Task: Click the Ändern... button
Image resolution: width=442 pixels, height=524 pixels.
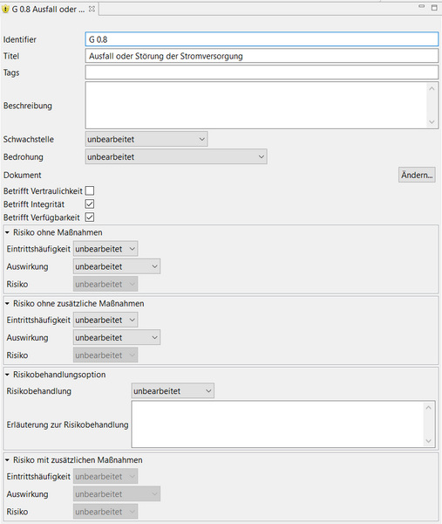Action: click(x=417, y=175)
